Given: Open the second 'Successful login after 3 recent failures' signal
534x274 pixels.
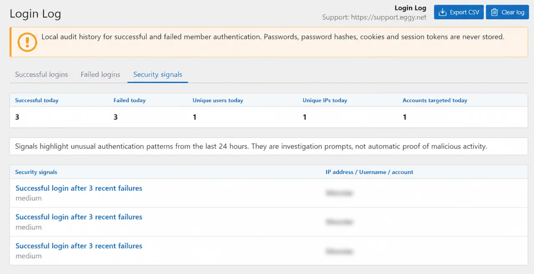Looking at the screenshot, I should 79,217.
